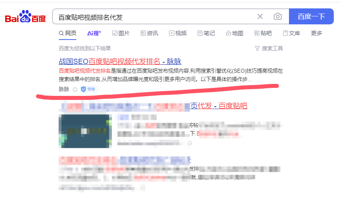This screenshot has height=199, width=341.
Task: Open the Baidu logo homepage
Action: 25,17
